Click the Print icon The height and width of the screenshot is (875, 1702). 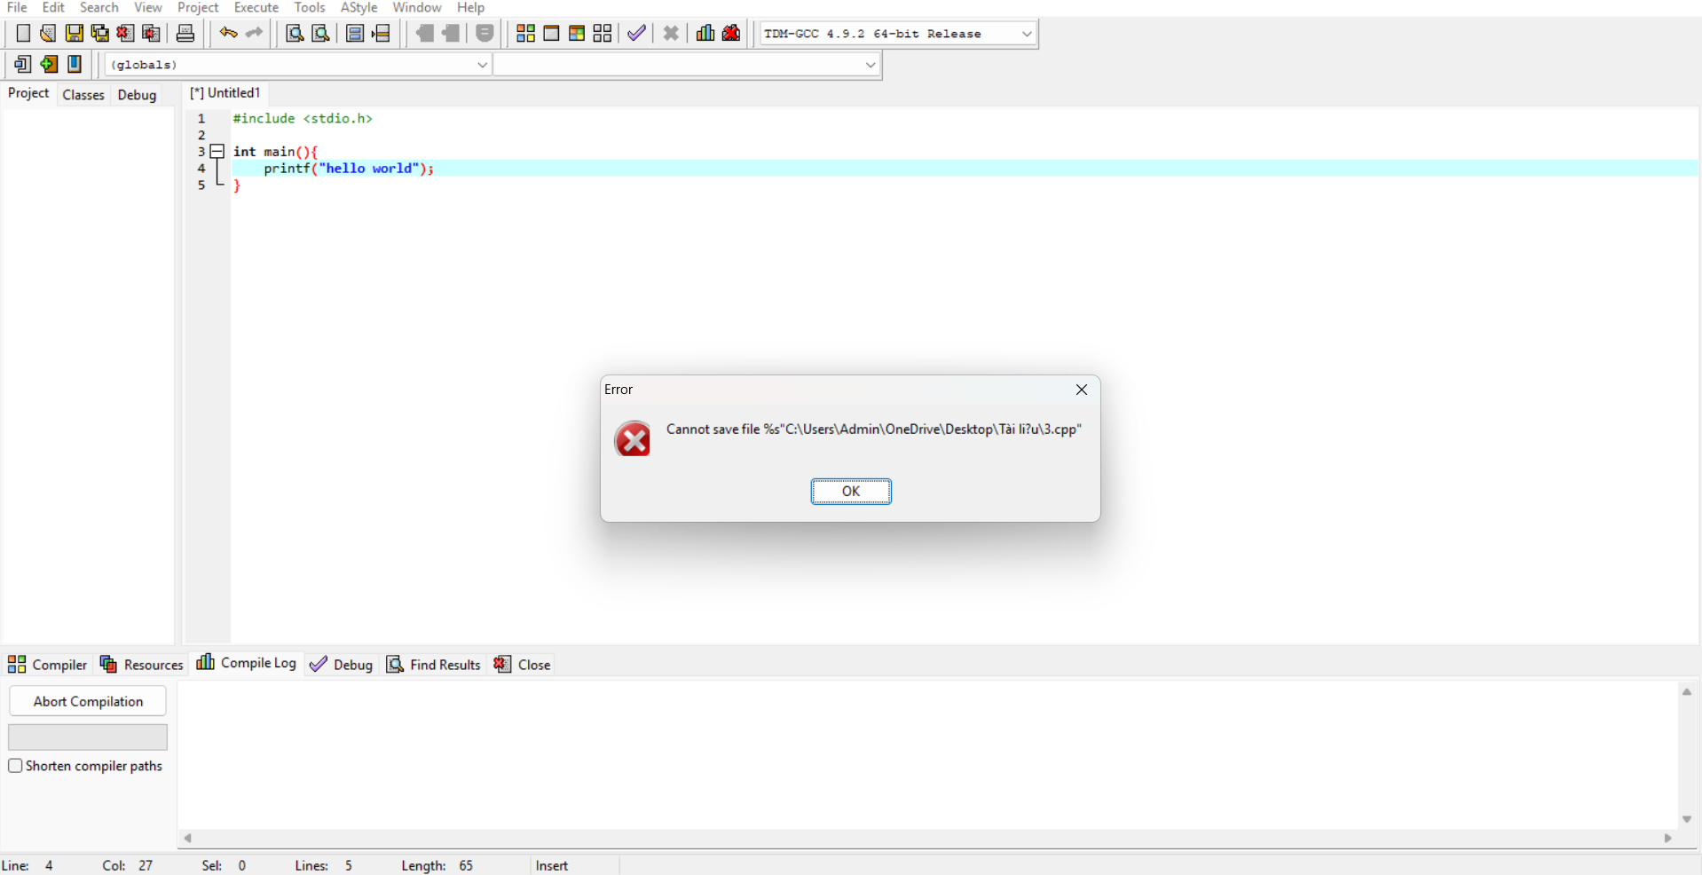[x=185, y=34]
